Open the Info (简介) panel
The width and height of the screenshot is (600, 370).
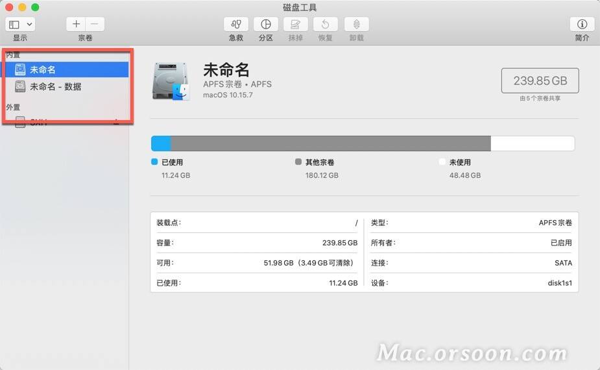click(x=582, y=24)
